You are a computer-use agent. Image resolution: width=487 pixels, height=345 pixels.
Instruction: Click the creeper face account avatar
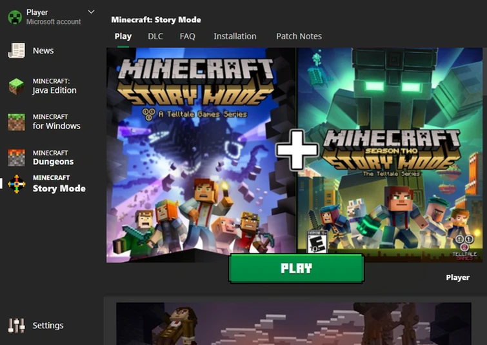tap(15, 17)
